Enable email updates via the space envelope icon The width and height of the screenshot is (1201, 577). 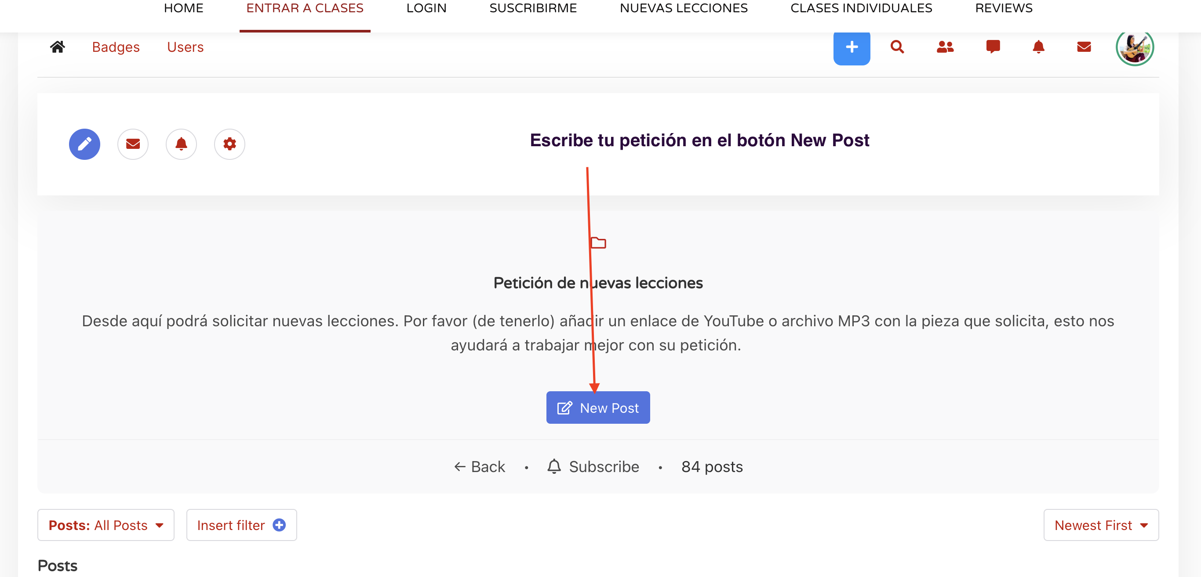pos(132,144)
